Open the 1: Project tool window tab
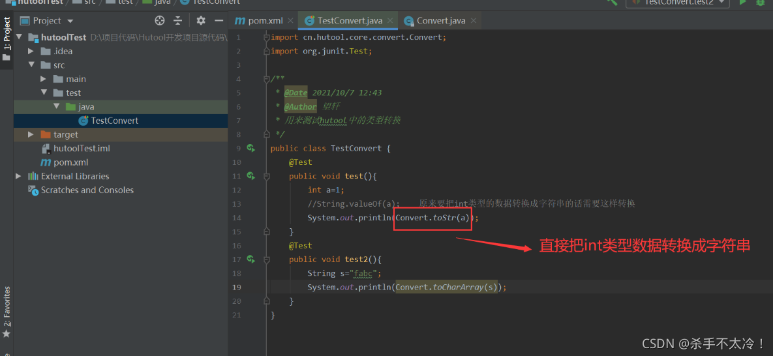The width and height of the screenshot is (773, 356). tap(7, 39)
